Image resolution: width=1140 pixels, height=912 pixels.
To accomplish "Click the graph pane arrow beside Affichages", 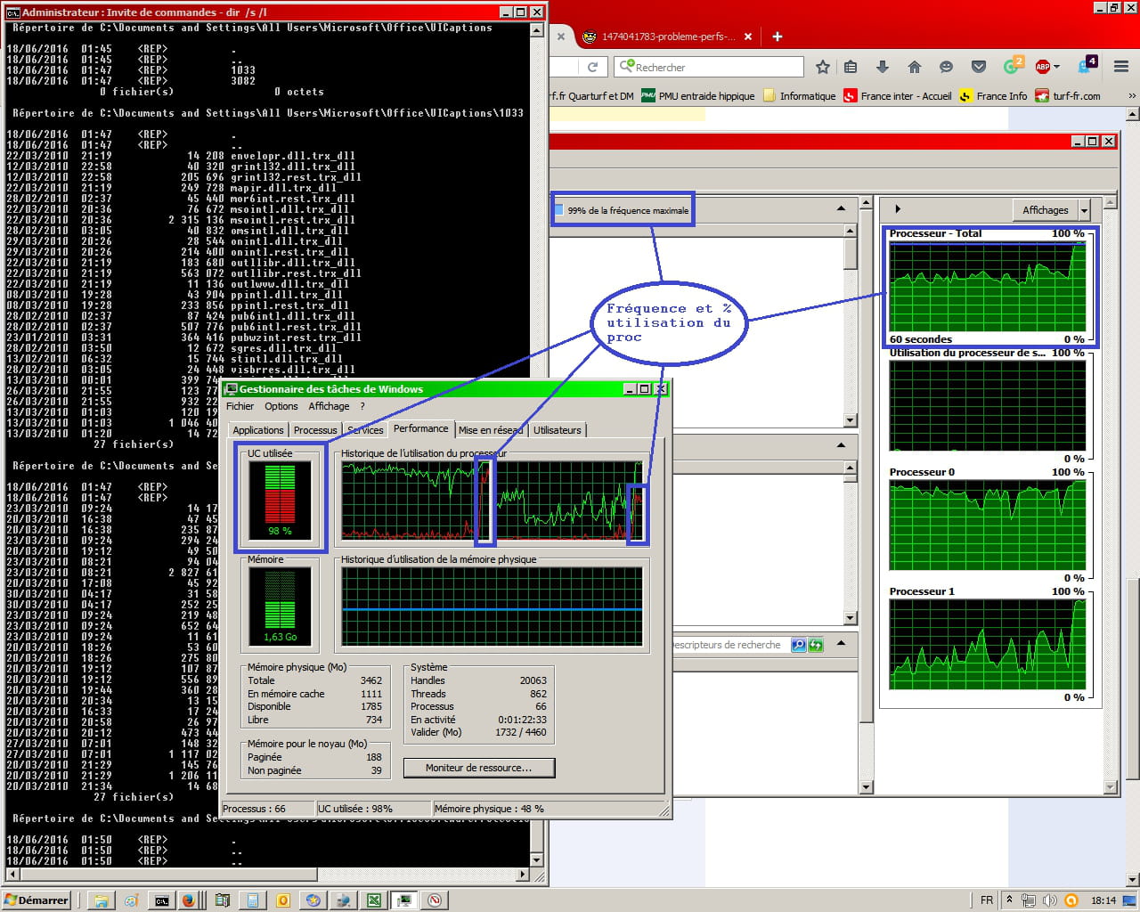I will (897, 209).
